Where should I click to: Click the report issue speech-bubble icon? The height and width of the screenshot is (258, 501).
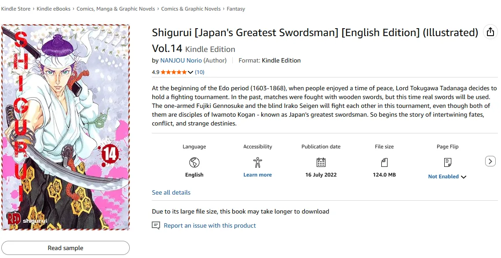(x=156, y=225)
